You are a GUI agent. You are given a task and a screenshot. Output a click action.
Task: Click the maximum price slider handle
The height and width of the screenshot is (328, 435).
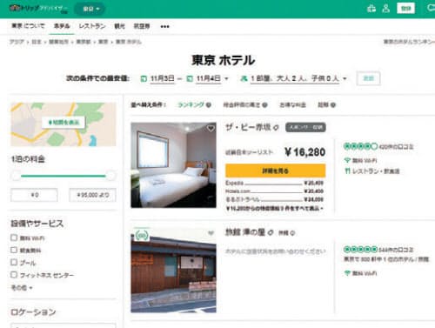[x=110, y=176]
